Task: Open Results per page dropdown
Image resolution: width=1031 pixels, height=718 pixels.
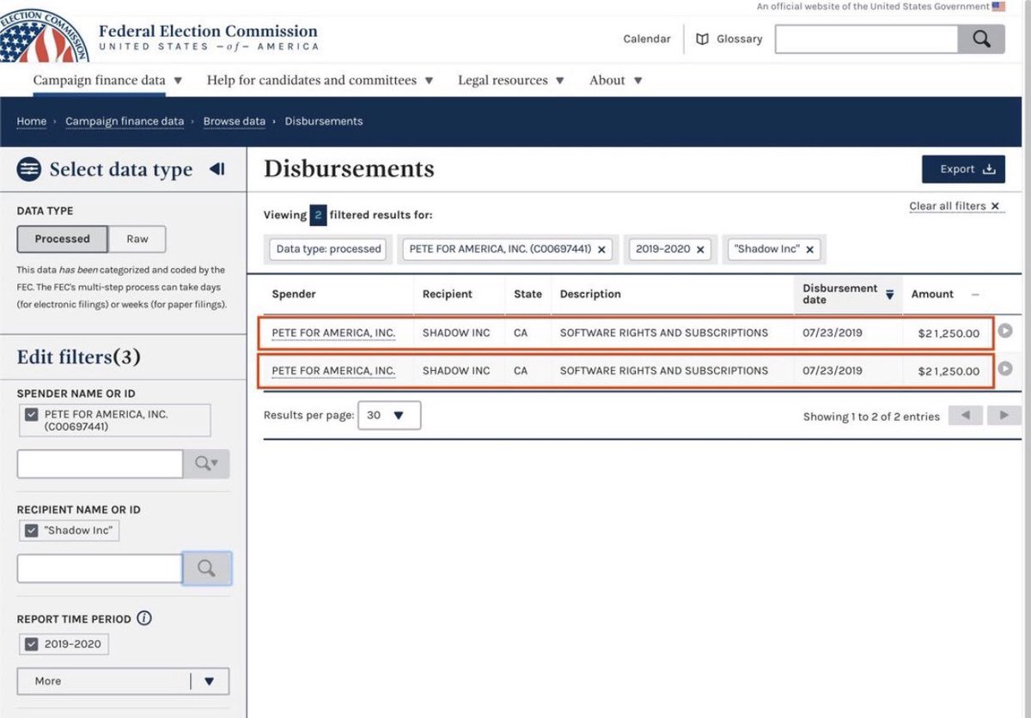Action: coord(389,415)
